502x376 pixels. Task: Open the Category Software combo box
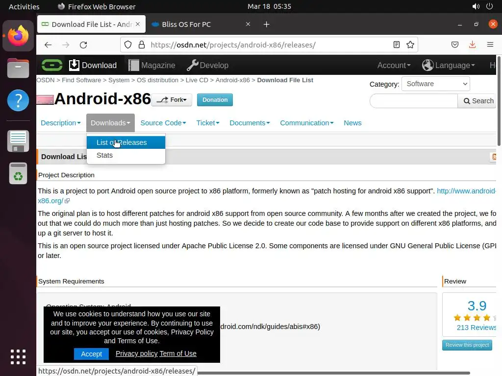[x=436, y=84]
